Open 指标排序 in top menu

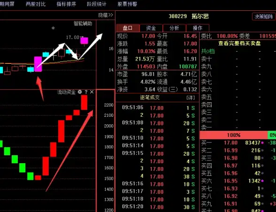[x=66, y=4]
